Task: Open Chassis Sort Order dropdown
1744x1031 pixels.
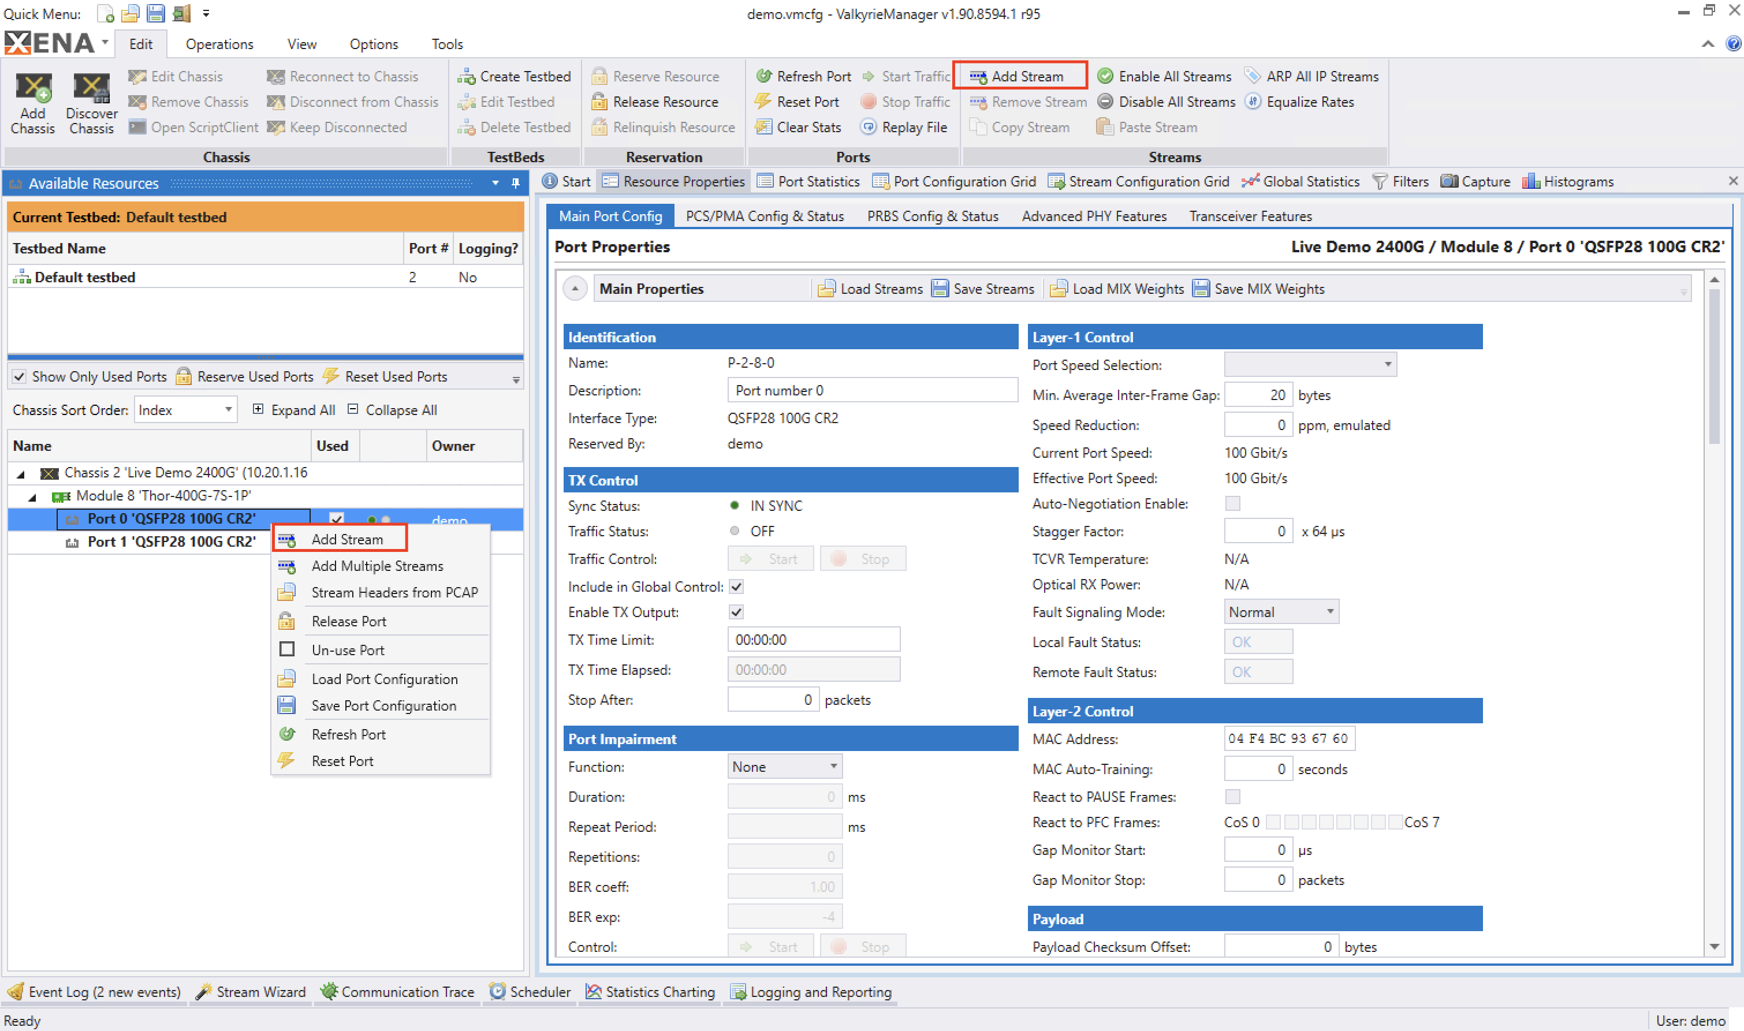Action: (185, 410)
